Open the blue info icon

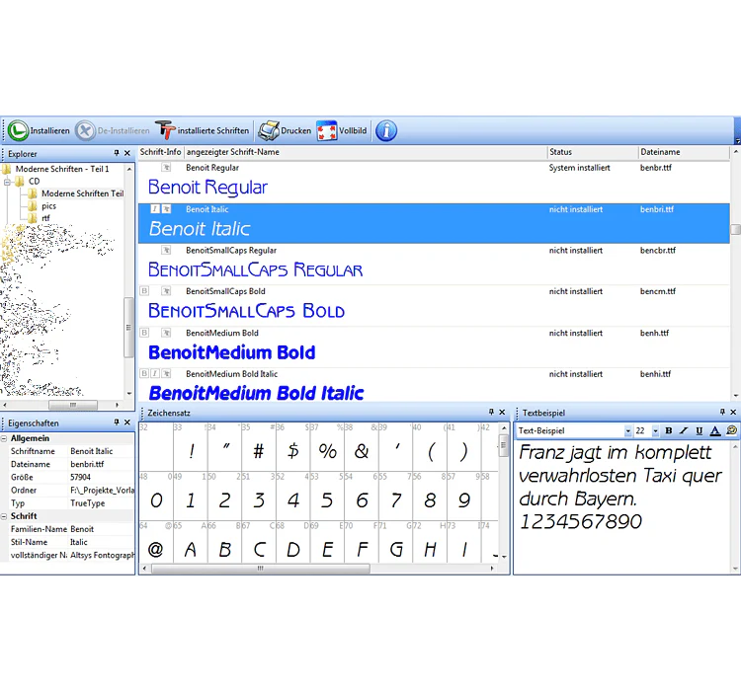coord(386,131)
